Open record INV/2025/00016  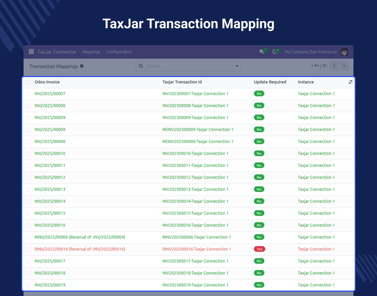50,225
